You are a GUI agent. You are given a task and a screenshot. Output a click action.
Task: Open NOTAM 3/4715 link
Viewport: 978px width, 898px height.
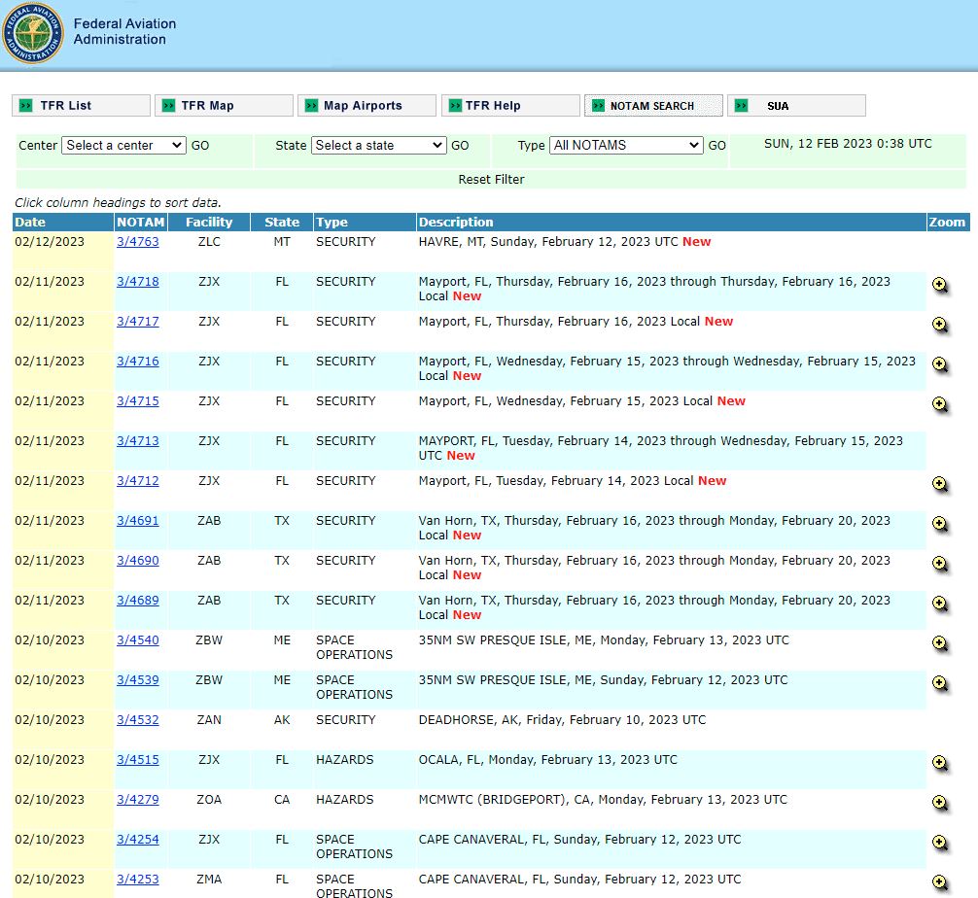[138, 401]
